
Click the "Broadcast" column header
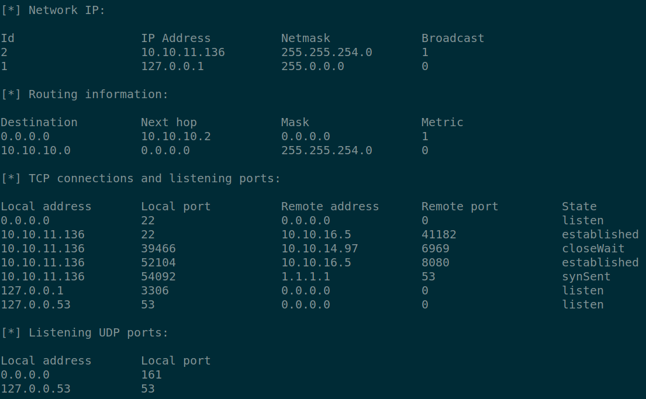452,38
